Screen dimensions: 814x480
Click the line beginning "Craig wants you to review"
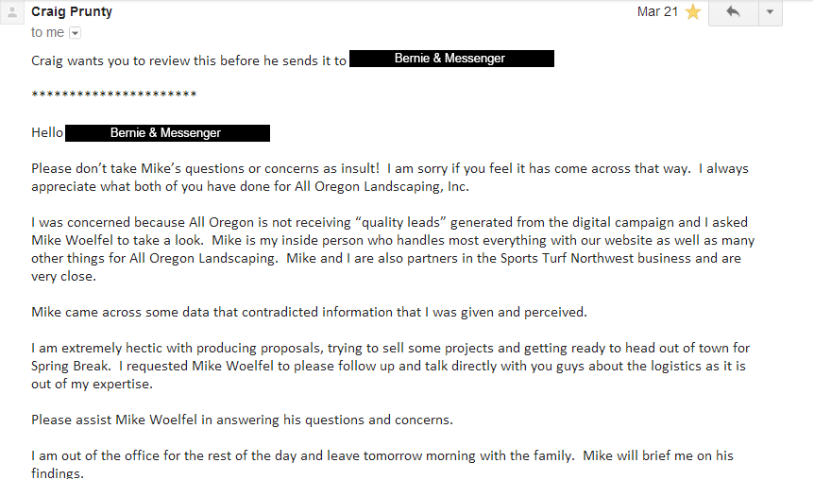tap(189, 60)
